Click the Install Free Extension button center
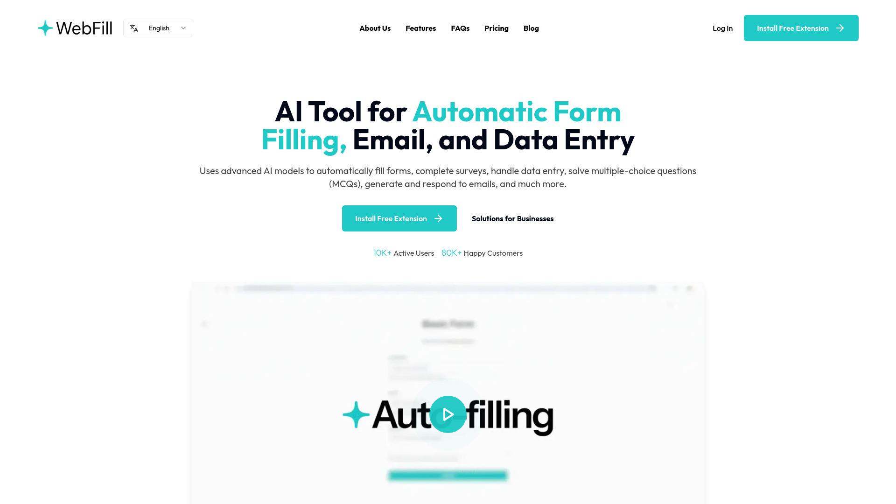Image resolution: width=896 pixels, height=504 pixels. point(399,218)
